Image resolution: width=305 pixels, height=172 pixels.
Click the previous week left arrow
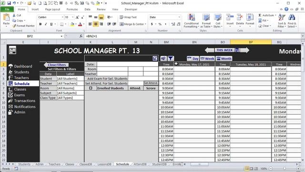pyautogui.click(x=210, y=50)
